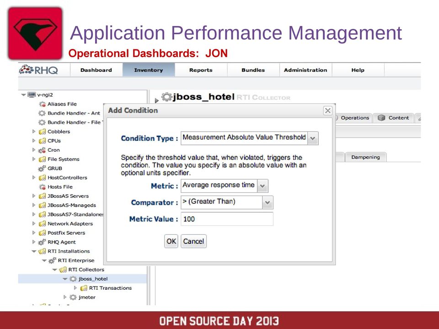This screenshot has height=329, width=439.
Task: Click the RTI Transactions folder icon
Action: point(84,288)
